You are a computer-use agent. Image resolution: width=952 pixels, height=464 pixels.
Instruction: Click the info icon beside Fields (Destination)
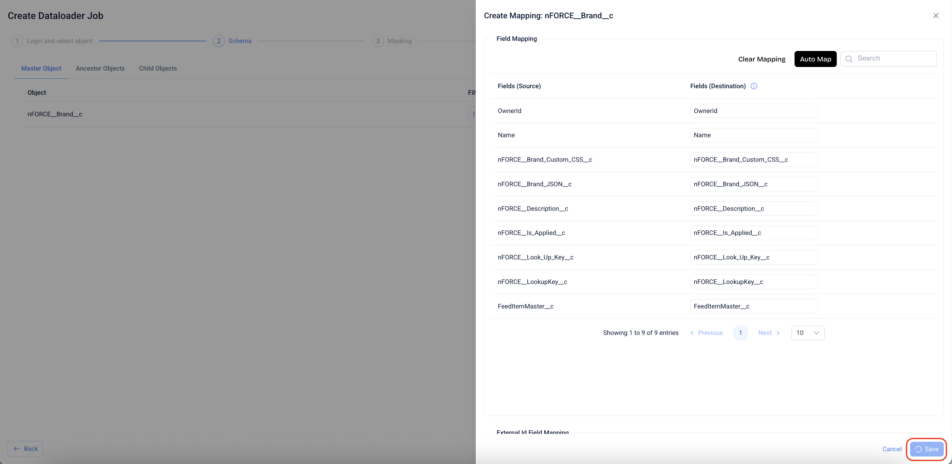click(754, 86)
